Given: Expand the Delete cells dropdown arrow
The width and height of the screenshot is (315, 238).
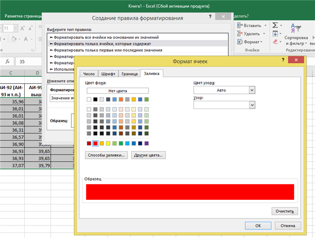Looking at the screenshot, I should [264, 34].
